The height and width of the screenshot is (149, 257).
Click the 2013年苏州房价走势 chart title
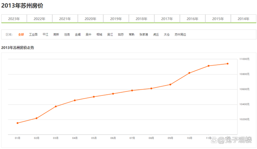tap(18, 48)
